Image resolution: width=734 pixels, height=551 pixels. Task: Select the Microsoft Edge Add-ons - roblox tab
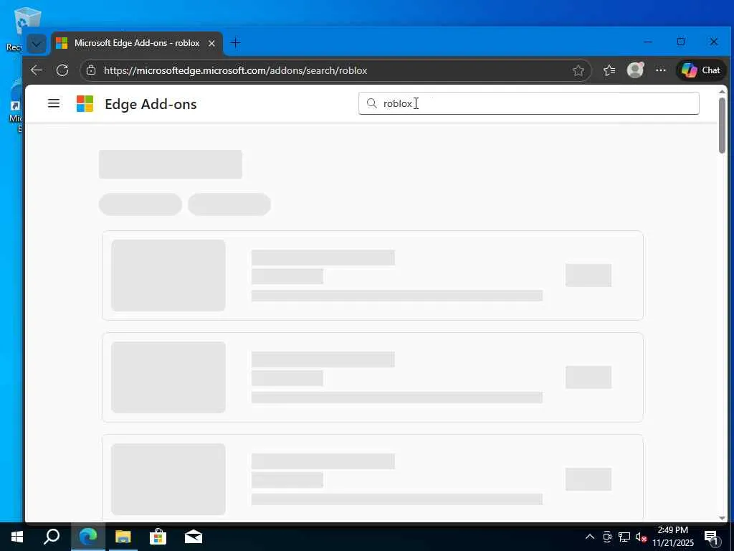tap(137, 43)
